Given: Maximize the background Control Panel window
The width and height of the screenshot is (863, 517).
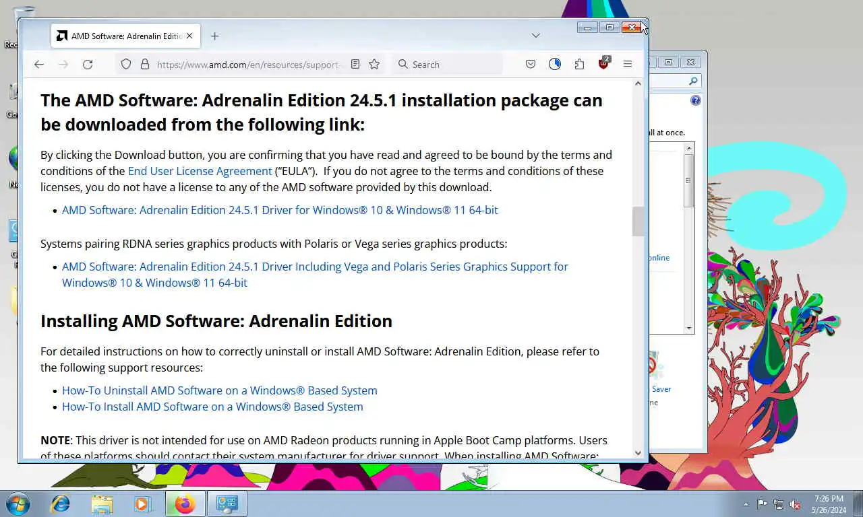Looking at the screenshot, I should coord(668,62).
